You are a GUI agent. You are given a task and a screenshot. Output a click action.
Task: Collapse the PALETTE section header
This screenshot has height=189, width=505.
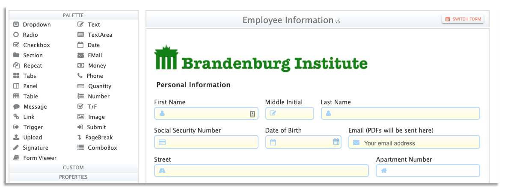coord(74,15)
